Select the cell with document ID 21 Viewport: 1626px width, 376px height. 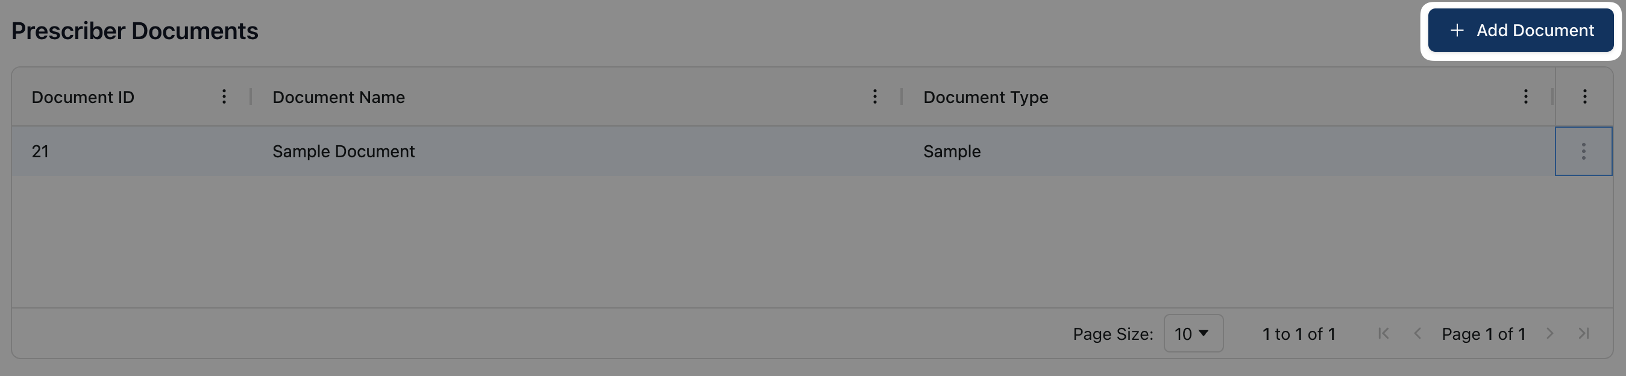[x=40, y=151]
